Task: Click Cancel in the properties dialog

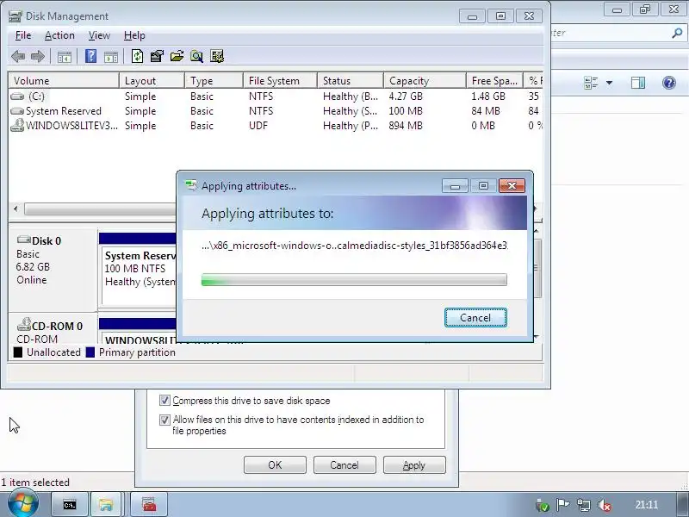Action: pos(344,464)
